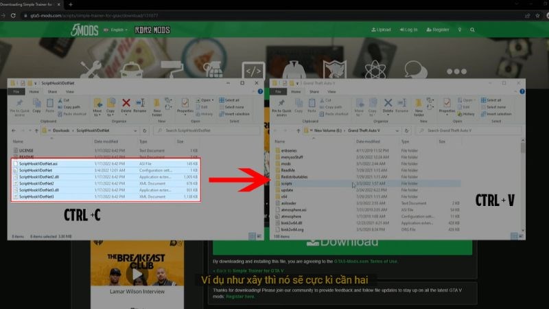This screenshot has height=309, width=549.
Task: Switch to View tab in ScriptHookVDotNet window
Action: tap(70, 91)
